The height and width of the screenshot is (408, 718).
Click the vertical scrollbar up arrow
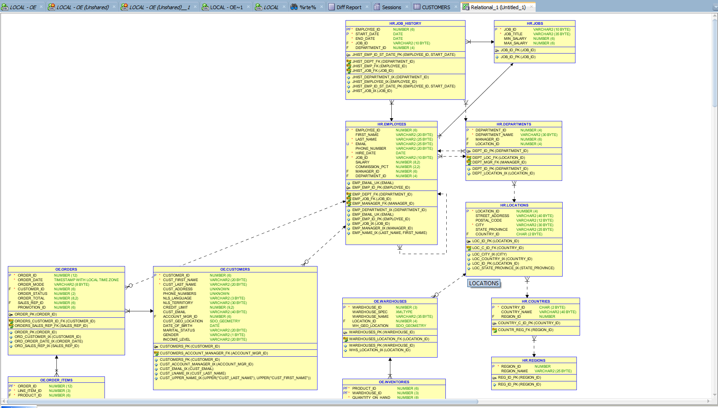pyautogui.click(x=715, y=16)
